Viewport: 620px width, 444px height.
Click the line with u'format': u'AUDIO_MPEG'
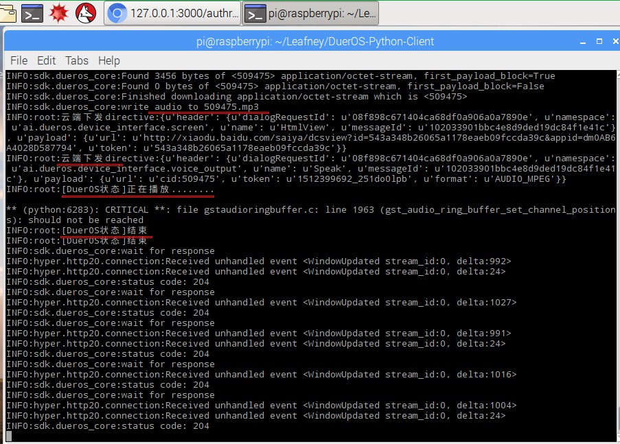pos(286,178)
